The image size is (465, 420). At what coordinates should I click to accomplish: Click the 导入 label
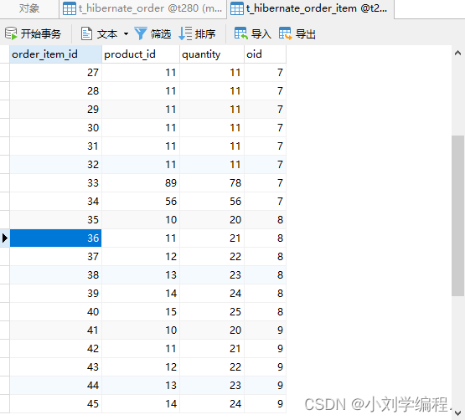point(261,33)
